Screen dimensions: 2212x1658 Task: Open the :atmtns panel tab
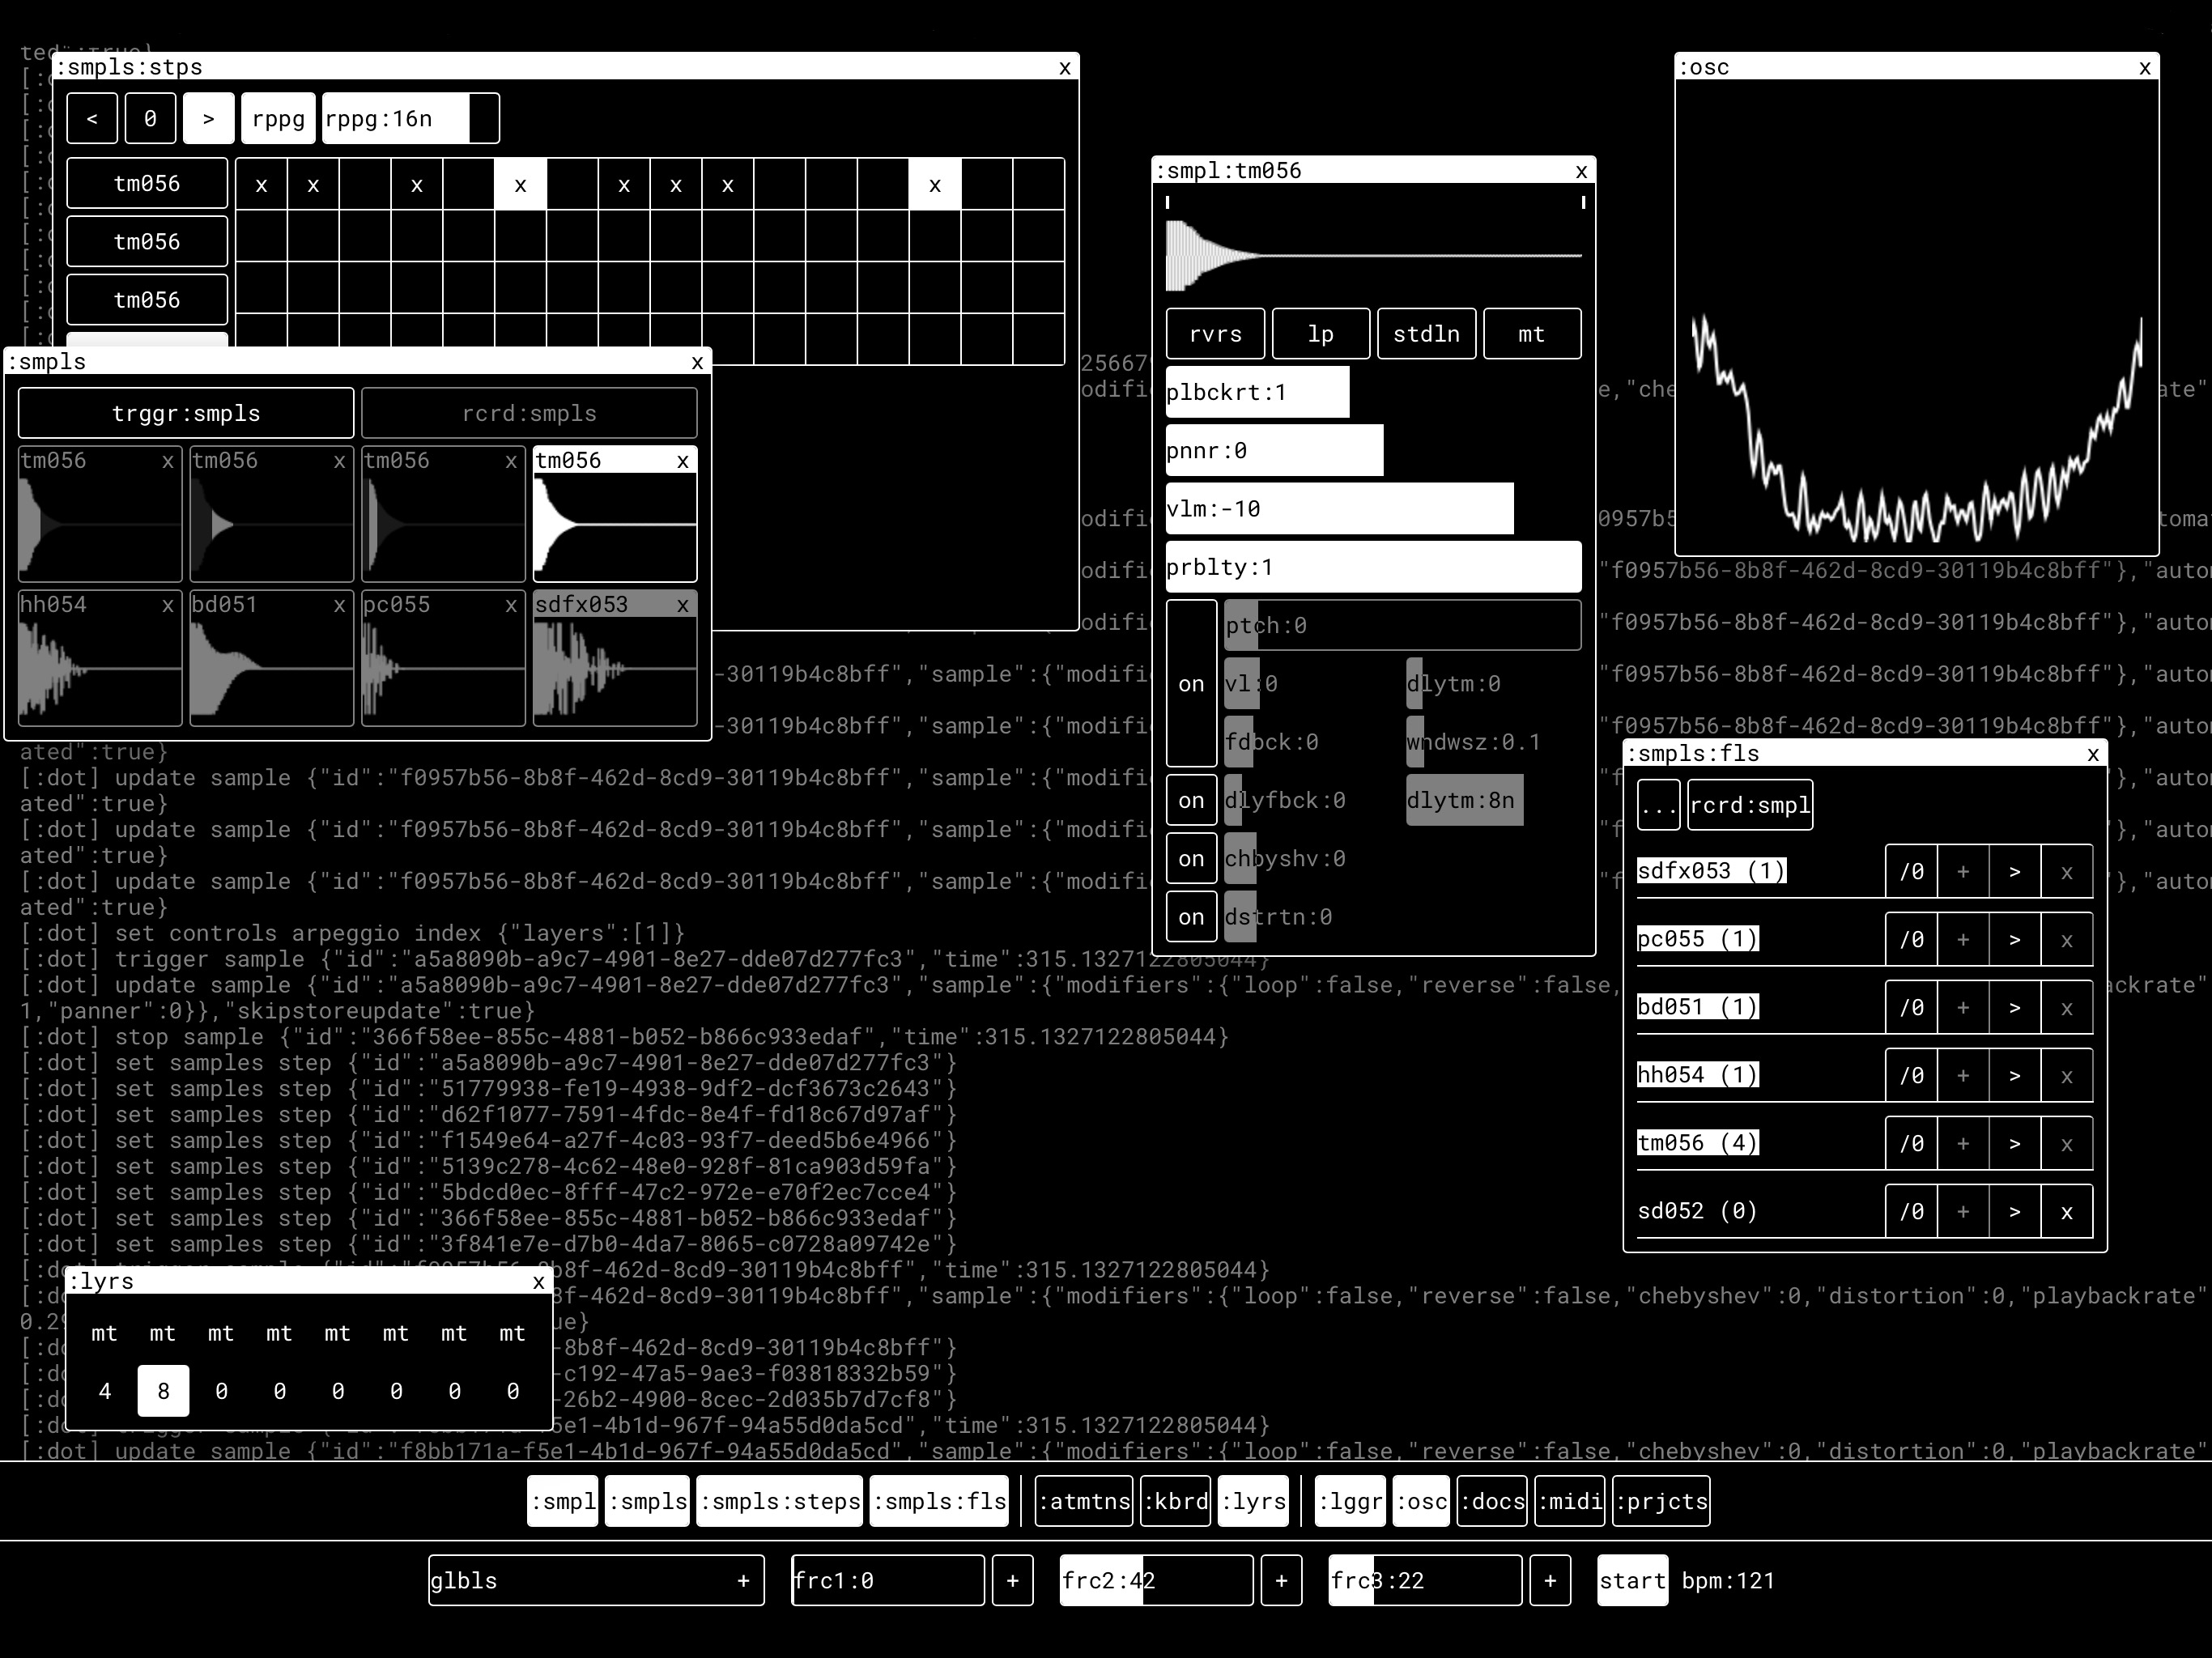[x=1084, y=1501]
